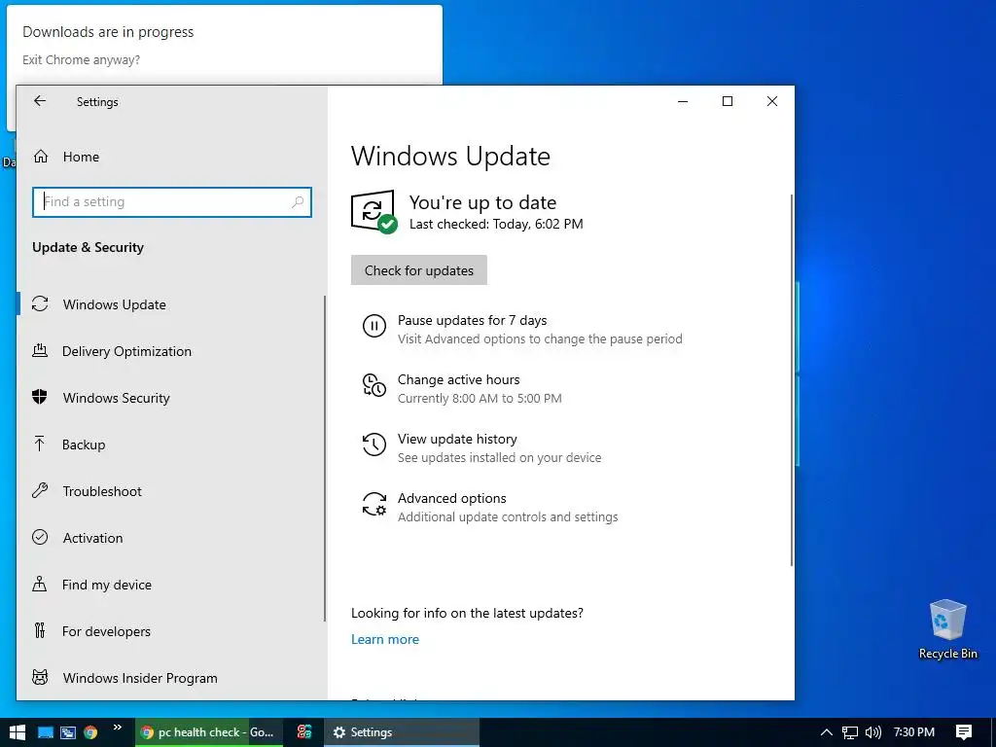
Task: Minimize the Settings window
Action: point(683,101)
